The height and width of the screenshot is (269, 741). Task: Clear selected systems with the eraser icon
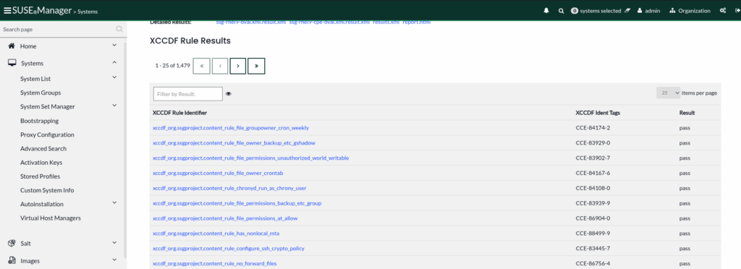[627, 10]
